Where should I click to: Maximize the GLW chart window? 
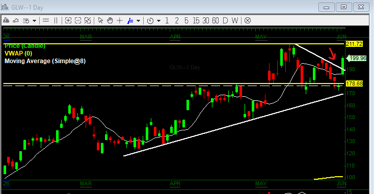[343, 7]
